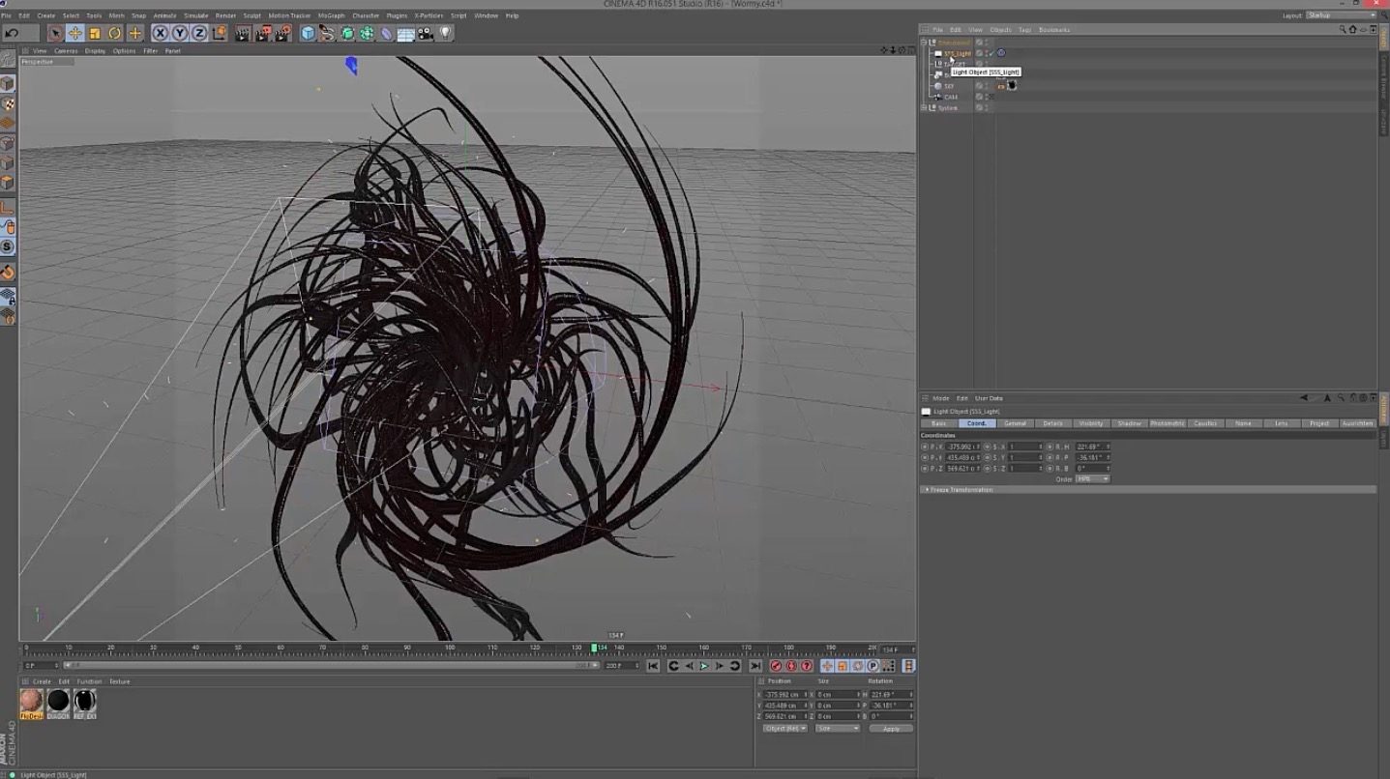The height and width of the screenshot is (779, 1390).
Task: Click Object Manager search magnifier icon
Action: [x=1343, y=30]
